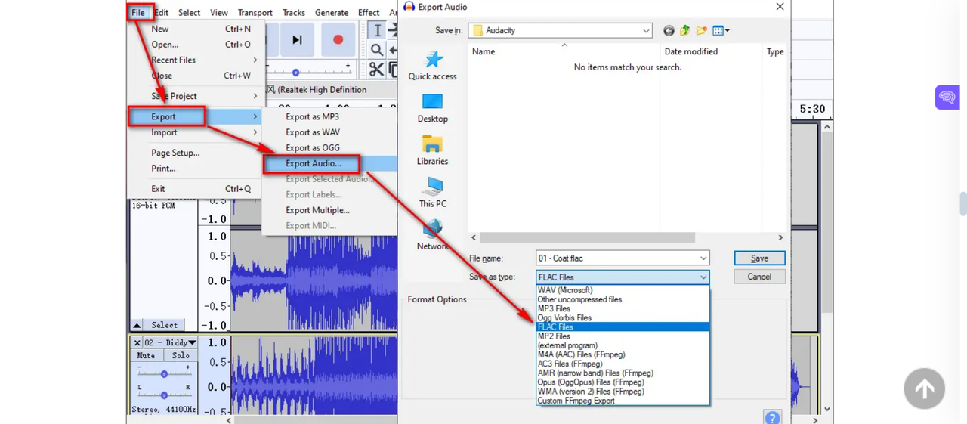Expand the File name dropdown arrow
Screen dimensions: 967x424
coord(703,258)
